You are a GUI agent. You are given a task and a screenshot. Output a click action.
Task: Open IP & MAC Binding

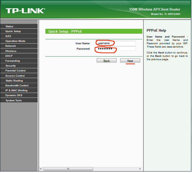19,90
